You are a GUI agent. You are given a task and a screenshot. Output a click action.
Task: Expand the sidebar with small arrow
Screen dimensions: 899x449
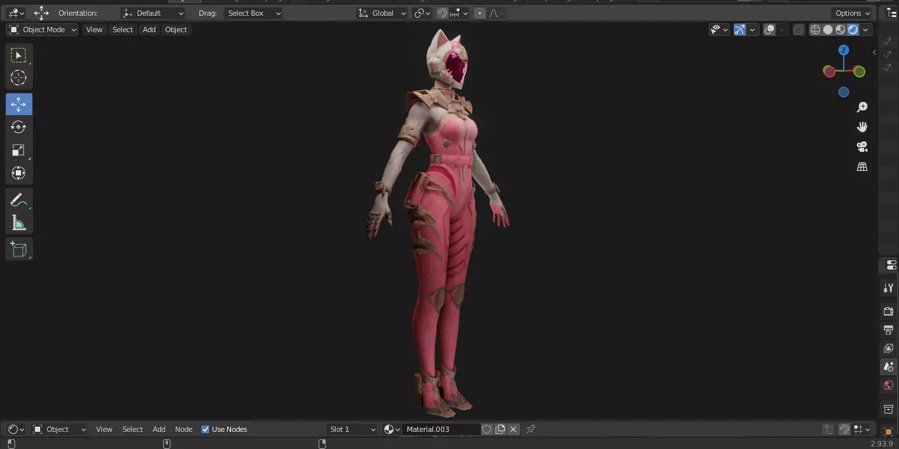pos(874,52)
